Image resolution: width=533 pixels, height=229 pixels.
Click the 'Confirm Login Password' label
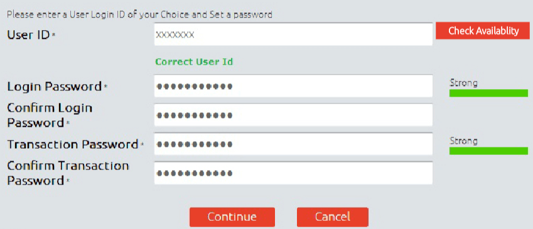[50, 115]
